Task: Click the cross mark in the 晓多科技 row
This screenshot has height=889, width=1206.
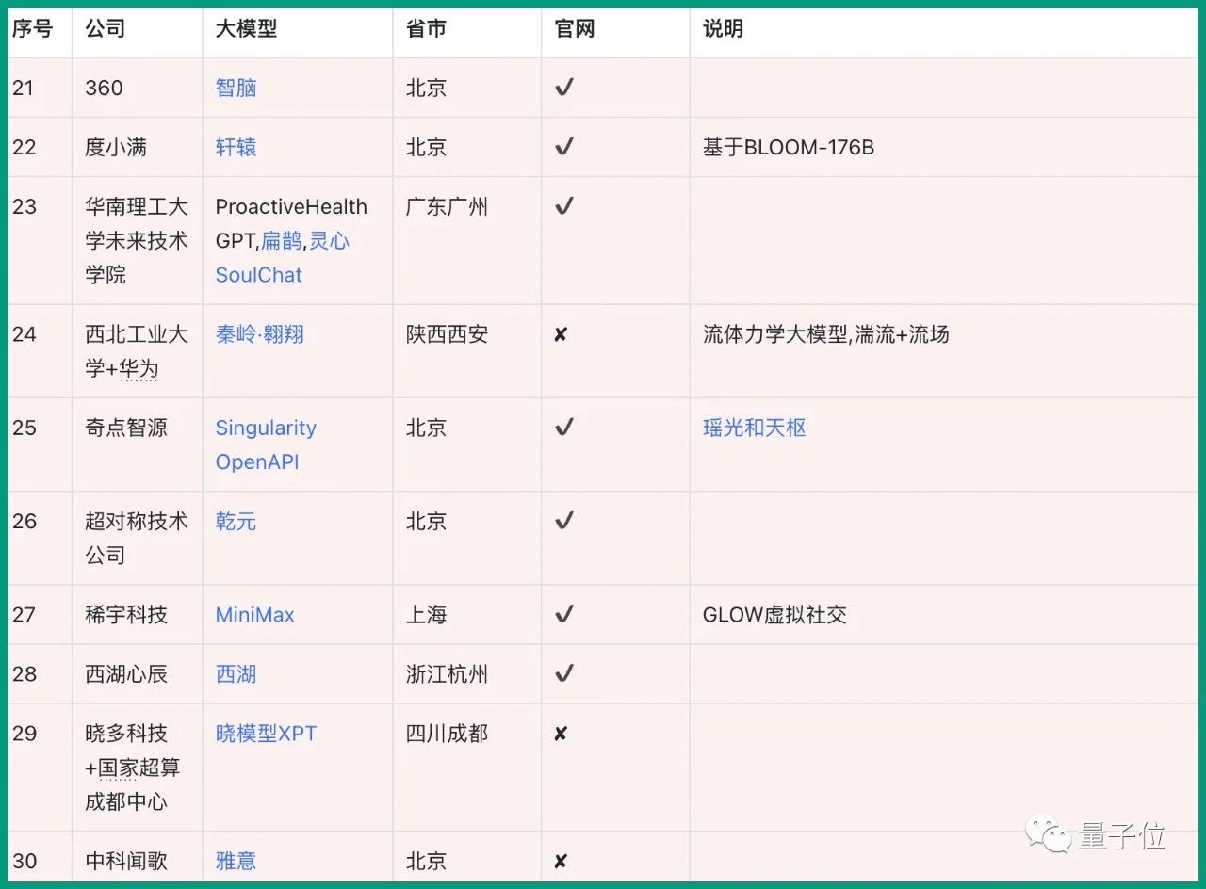Action: click(561, 734)
